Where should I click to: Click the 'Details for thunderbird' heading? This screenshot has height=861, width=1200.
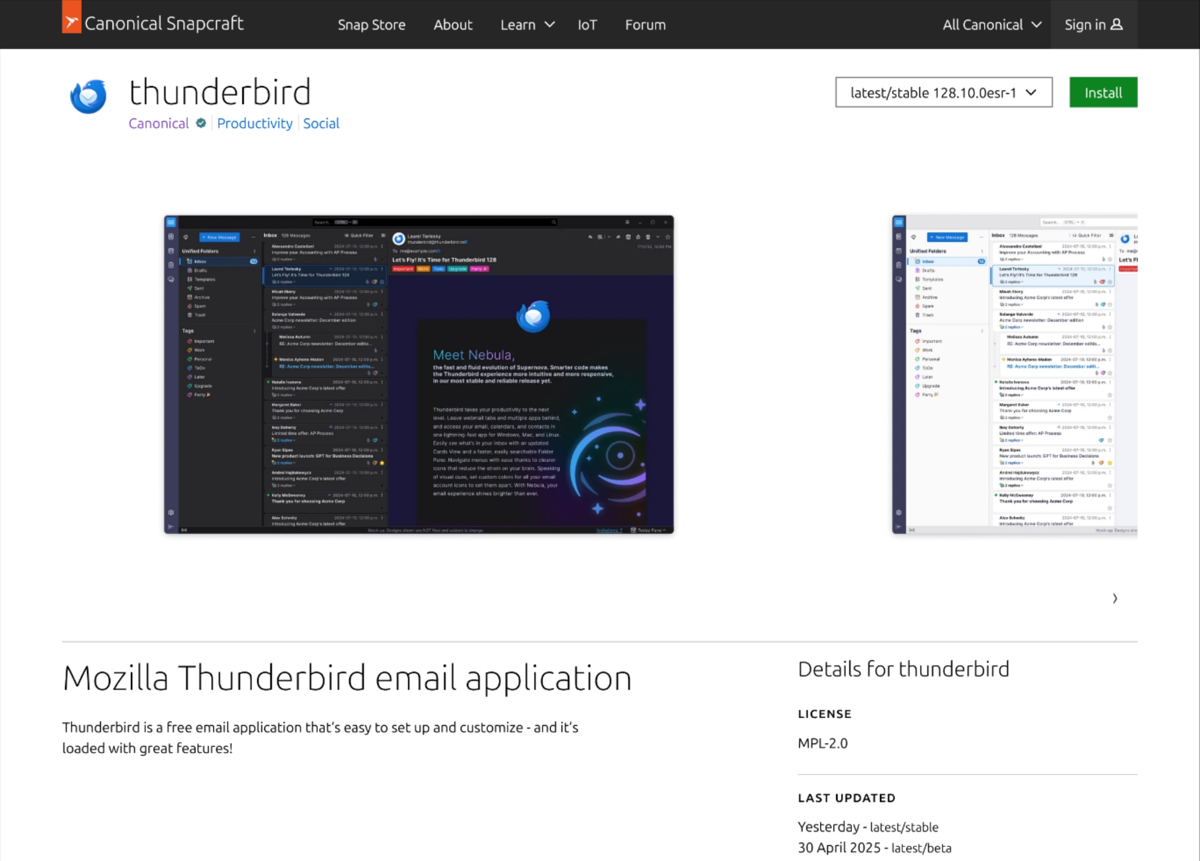[x=904, y=669]
